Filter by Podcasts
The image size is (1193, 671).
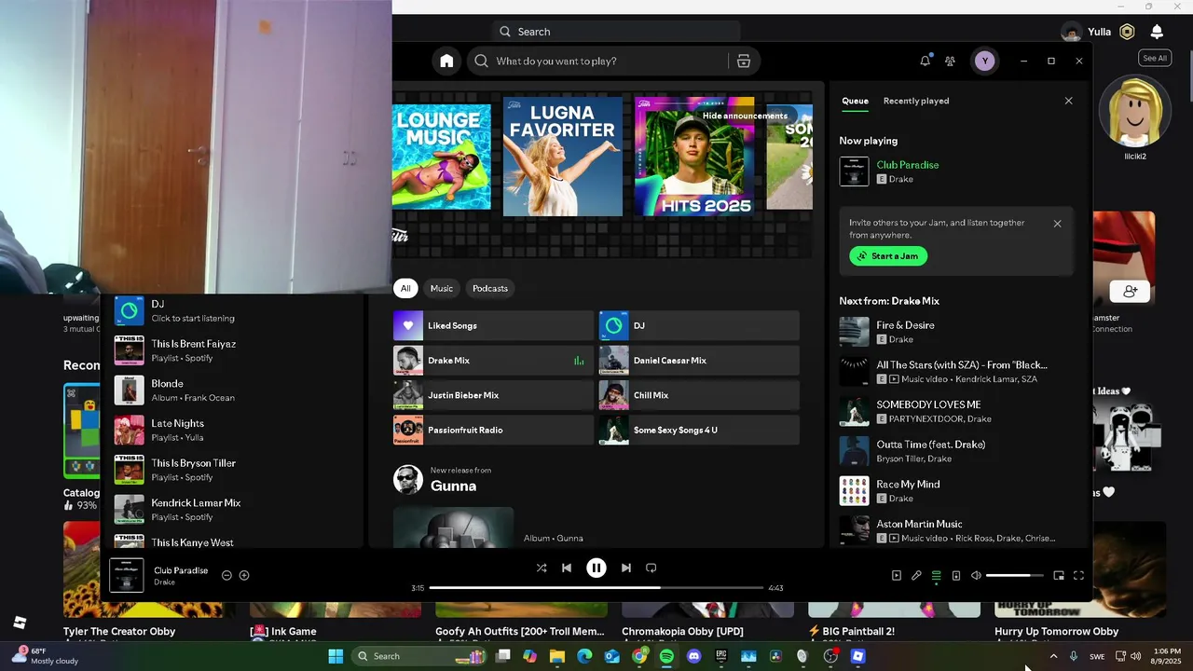pos(490,289)
